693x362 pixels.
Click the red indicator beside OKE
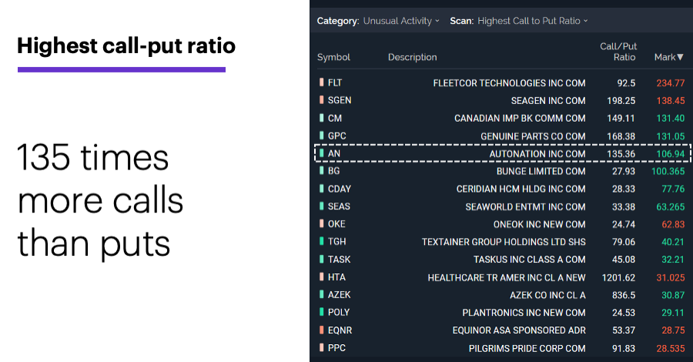click(x=321, y=224)
